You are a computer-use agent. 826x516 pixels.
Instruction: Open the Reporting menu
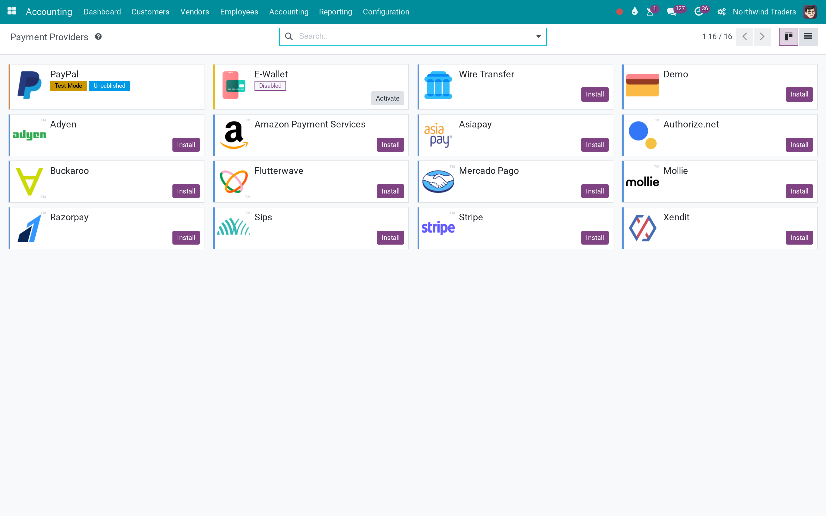point(336,12)
